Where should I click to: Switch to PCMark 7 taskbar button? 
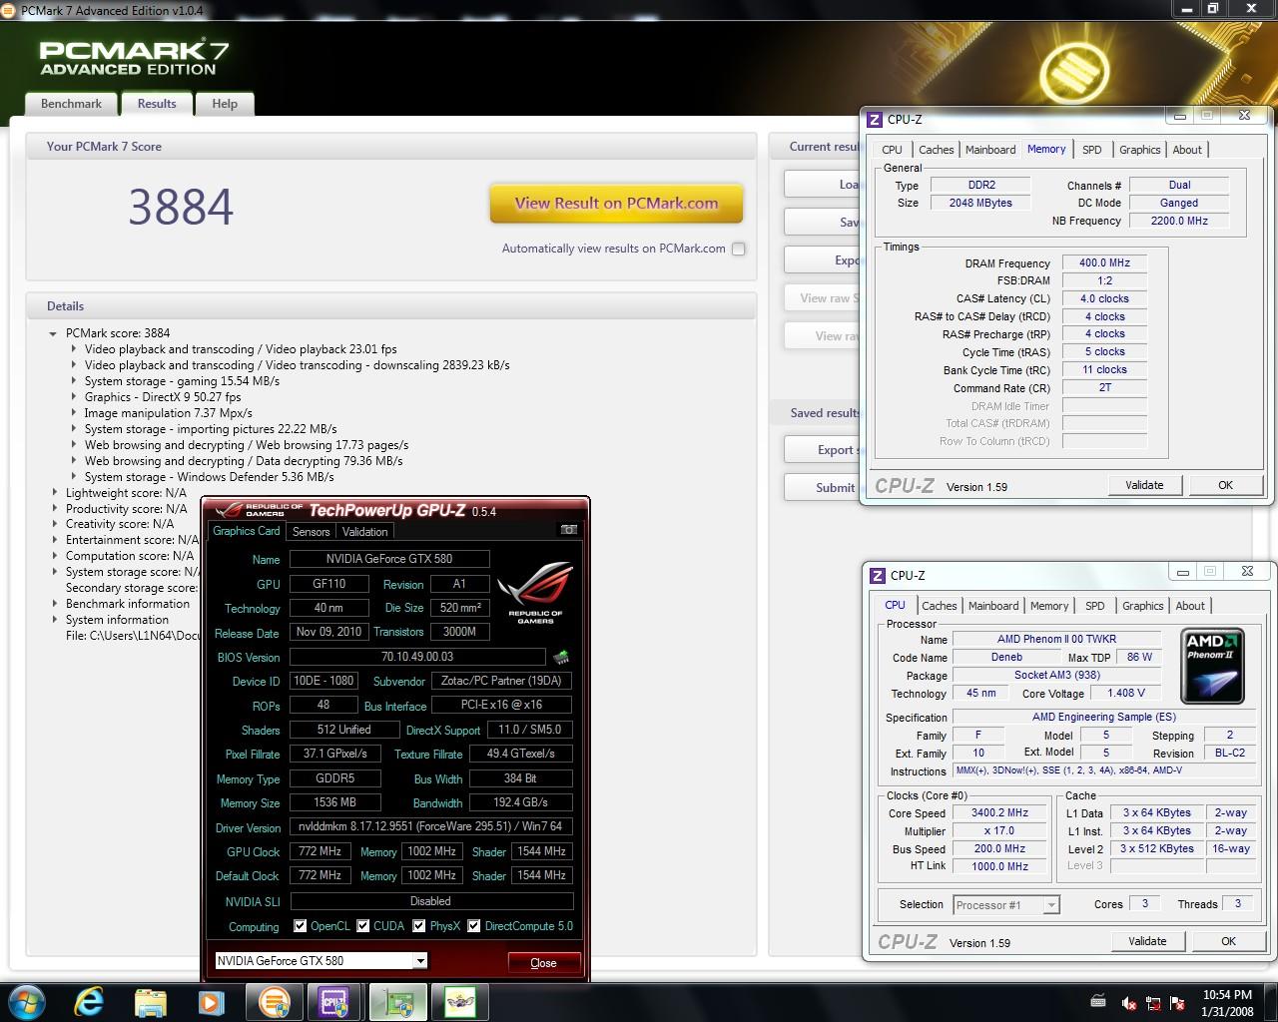(x=274, y=1002)
